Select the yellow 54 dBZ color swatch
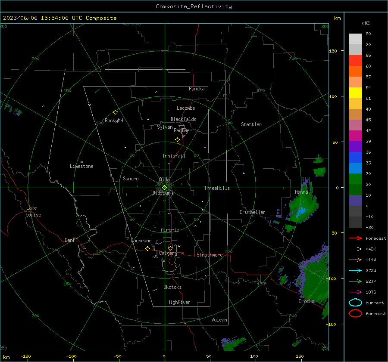This screenshot has width=388, height=362. coord(355,93)
